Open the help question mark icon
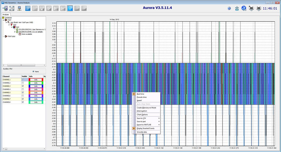Screen dimensions: 281x152 click(x=229, y=8)
